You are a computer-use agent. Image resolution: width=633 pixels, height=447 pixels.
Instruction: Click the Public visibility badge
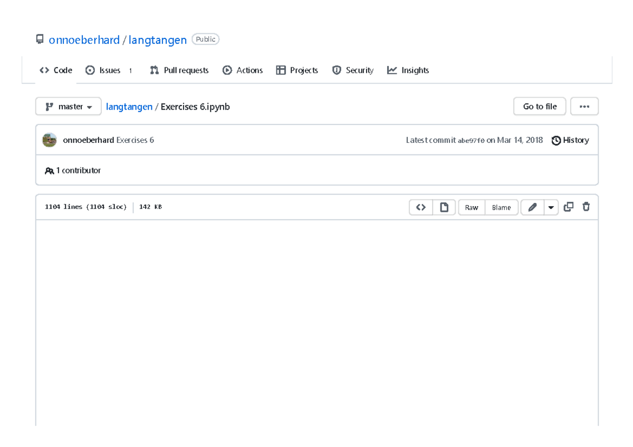coord(206,39)
